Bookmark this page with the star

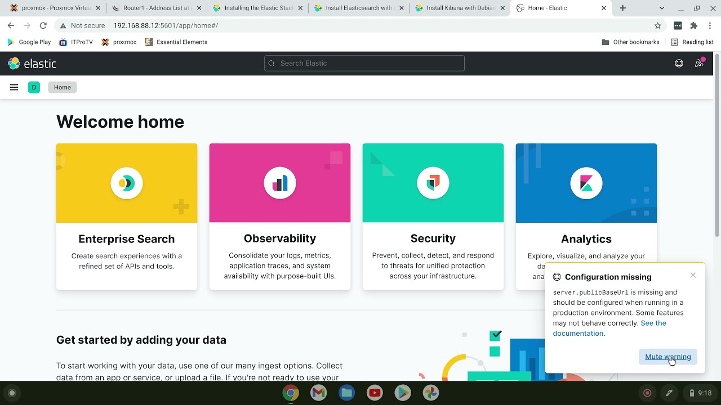(x=657, y=25)
